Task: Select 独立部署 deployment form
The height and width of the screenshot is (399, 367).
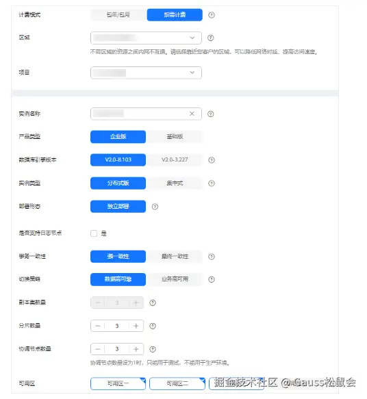Action: click(118, 207)
